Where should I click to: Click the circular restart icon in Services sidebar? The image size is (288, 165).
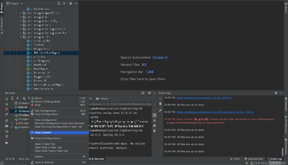6,121
